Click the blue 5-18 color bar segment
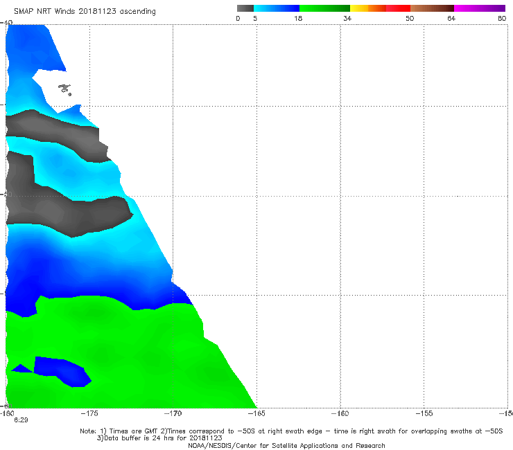Viewport: 513px width, 450px height. click(277, 8)
